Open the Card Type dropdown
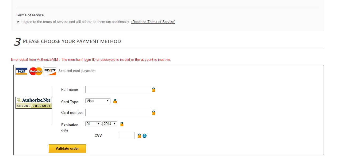 pyautogui.click(x=98, y=101)
